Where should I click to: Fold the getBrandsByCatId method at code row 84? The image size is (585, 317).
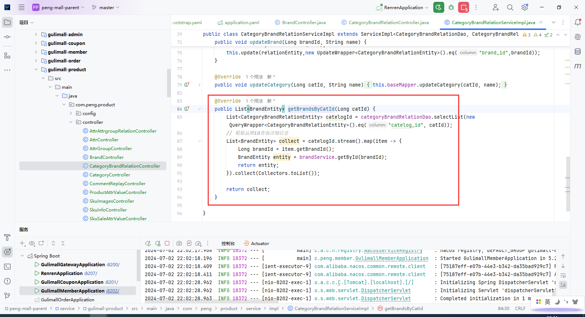click(199, 109)
